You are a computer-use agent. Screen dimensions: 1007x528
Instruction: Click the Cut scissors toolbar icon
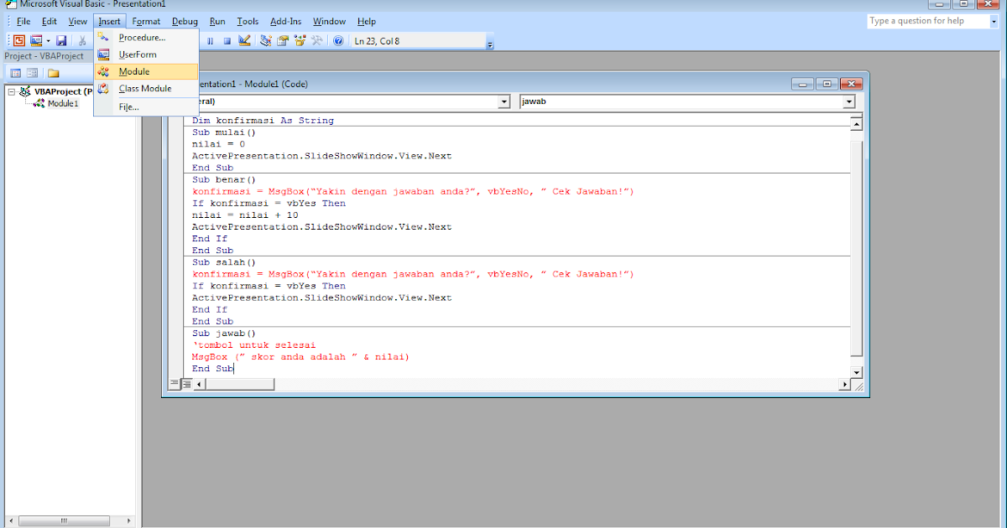84,40
